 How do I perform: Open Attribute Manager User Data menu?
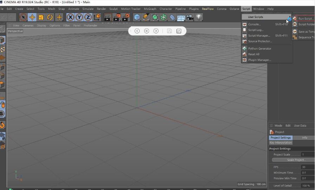tap(300, 126)
